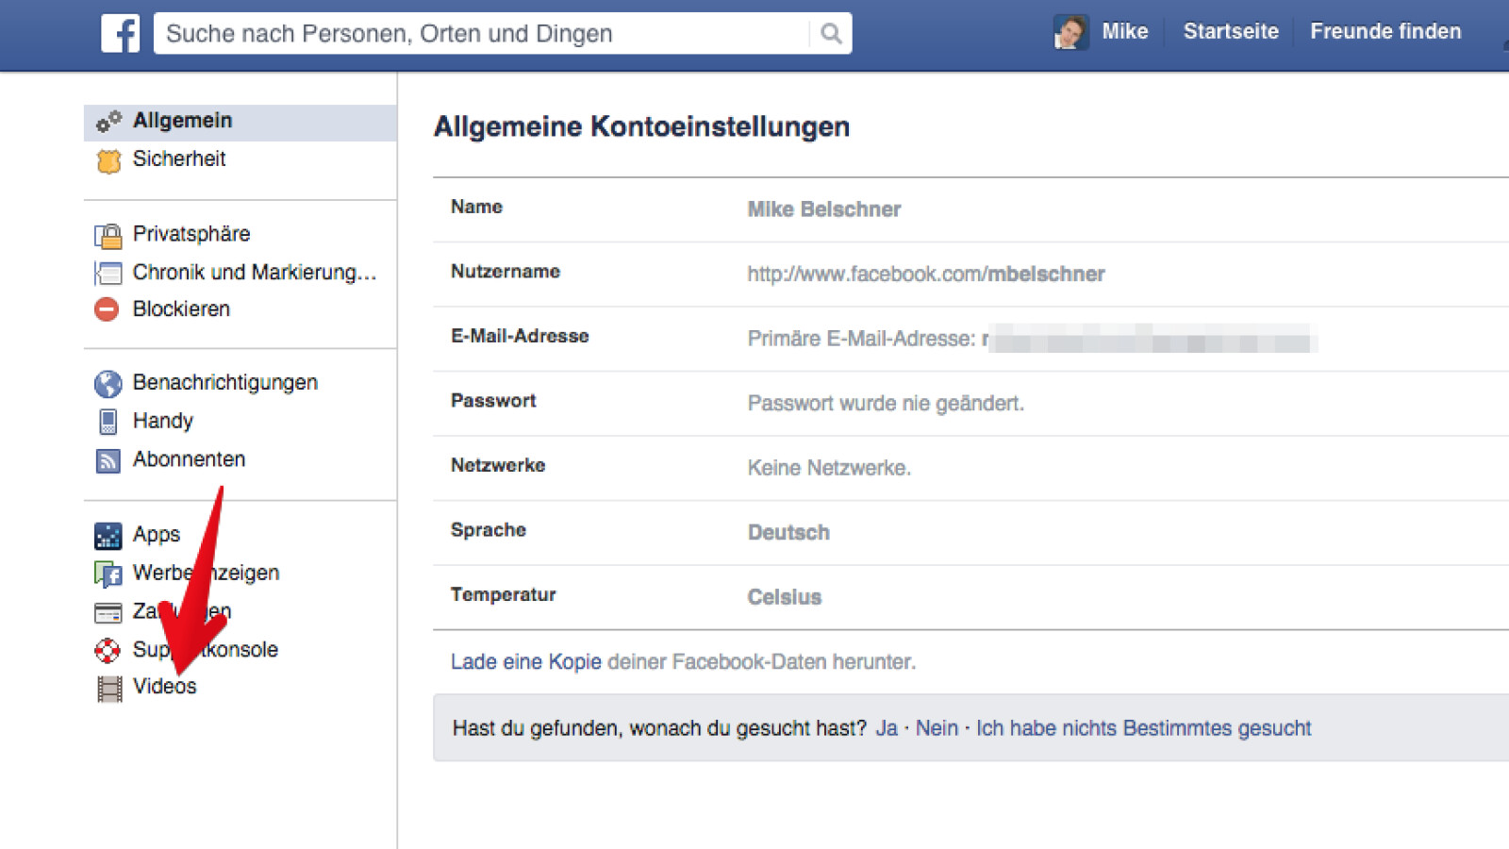Viewport: 1509px width, 849px height.
Task: Click the search magnifier button
Action: 830,33
